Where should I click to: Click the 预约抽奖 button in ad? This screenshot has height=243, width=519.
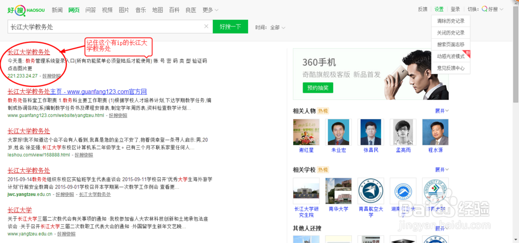pos(318,88)
